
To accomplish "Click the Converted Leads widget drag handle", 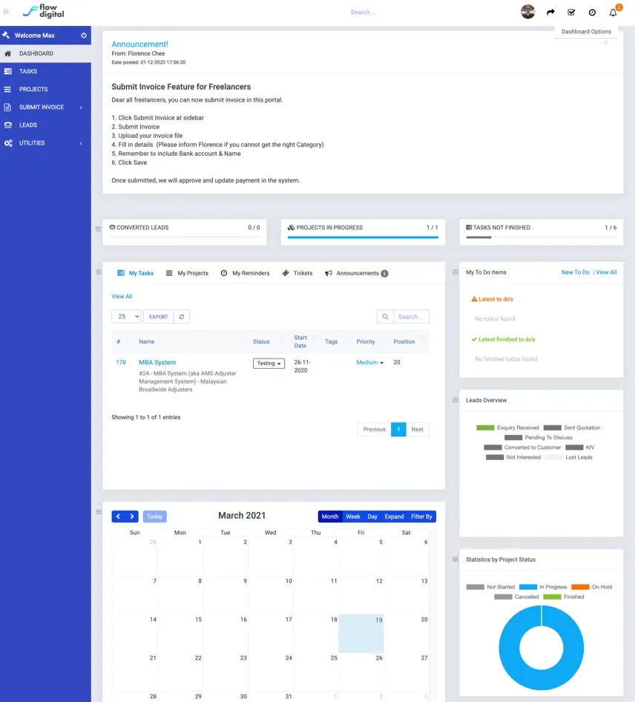I will click(x=98, y=229).
